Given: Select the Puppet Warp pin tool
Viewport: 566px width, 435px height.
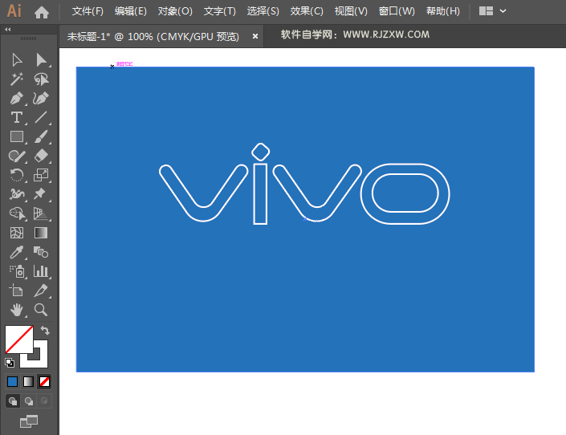Looking at the screenshot, I should [41, 194].
